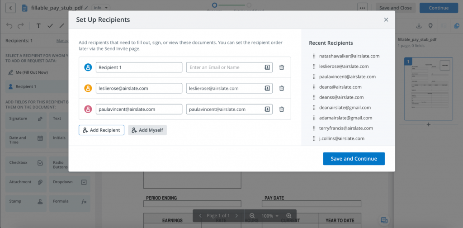Viewport: 463px width, 228px height.
Task: Select natashawalker@airslate.com from Recent Recipients
Action: pos(349,56)
